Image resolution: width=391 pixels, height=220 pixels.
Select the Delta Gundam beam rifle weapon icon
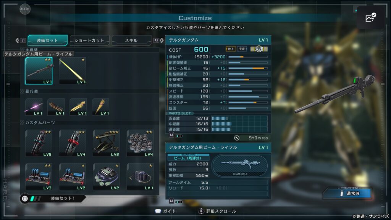tap(39, 71)
